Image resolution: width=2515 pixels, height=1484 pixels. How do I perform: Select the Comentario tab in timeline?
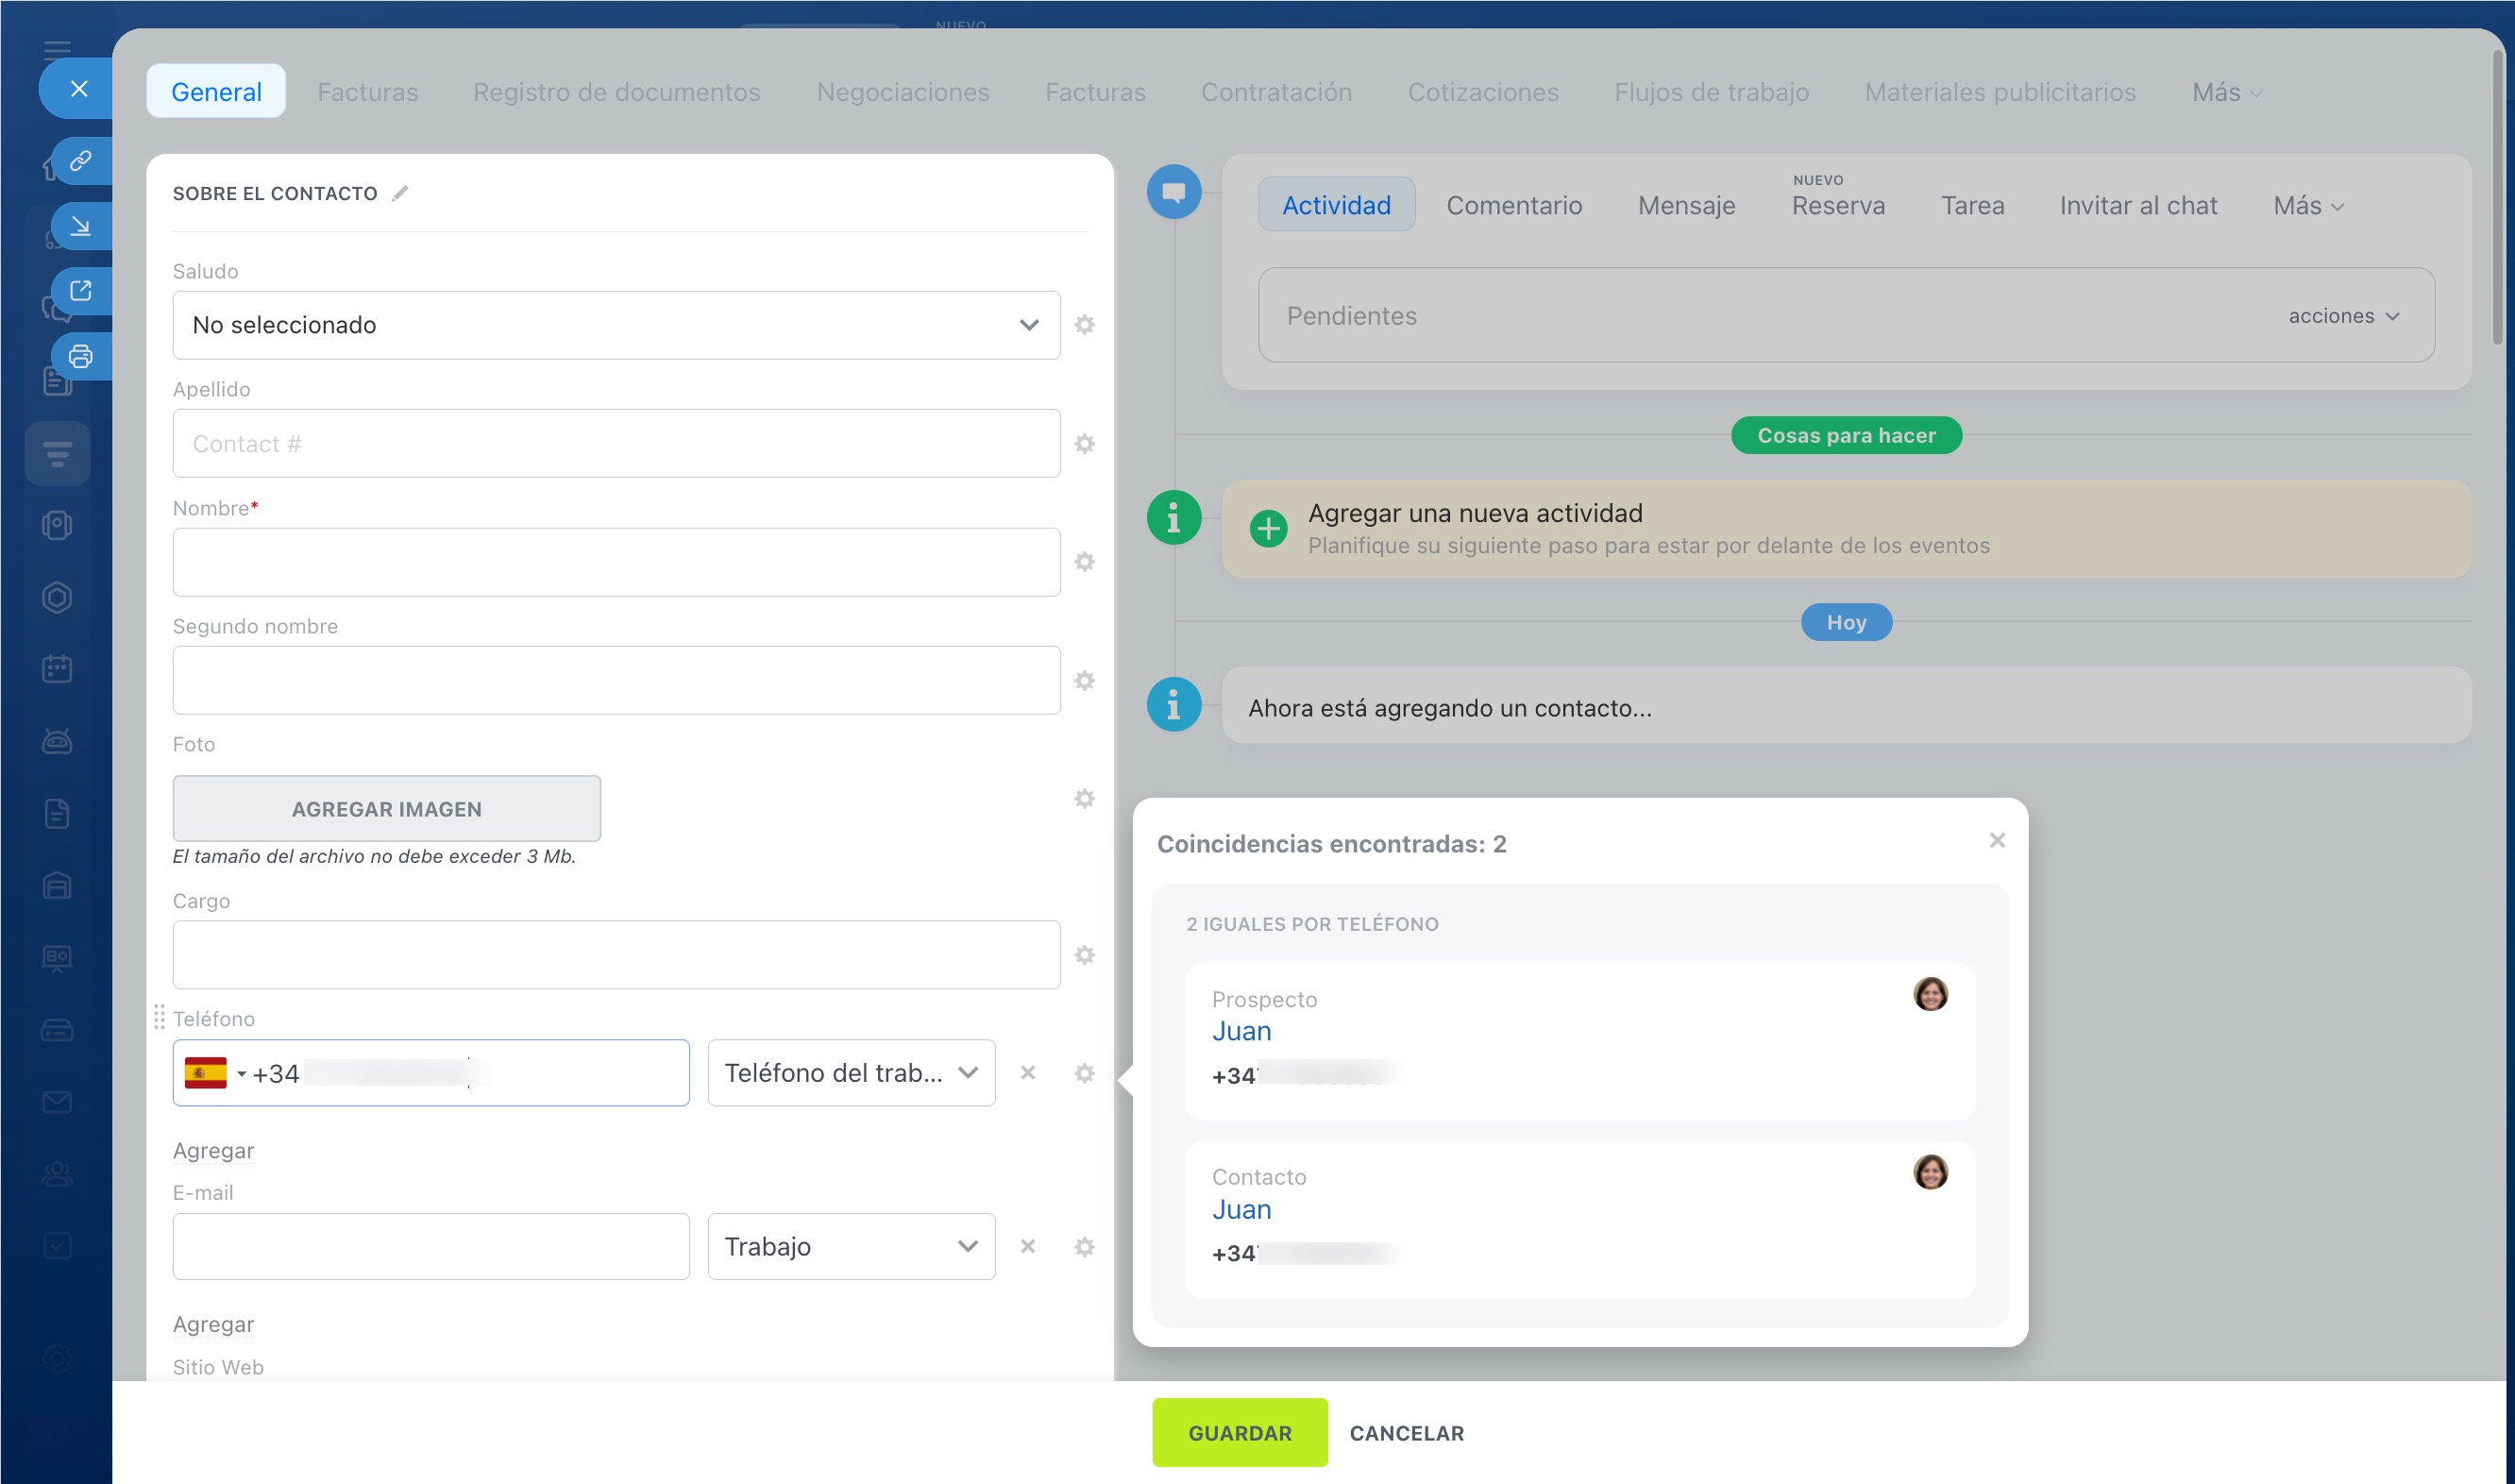1513,206
